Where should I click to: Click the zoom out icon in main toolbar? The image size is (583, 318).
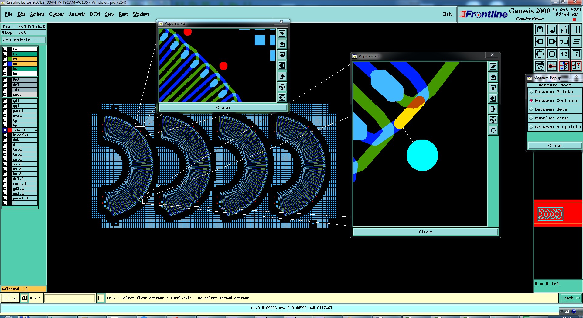click(x=552, y=54)
